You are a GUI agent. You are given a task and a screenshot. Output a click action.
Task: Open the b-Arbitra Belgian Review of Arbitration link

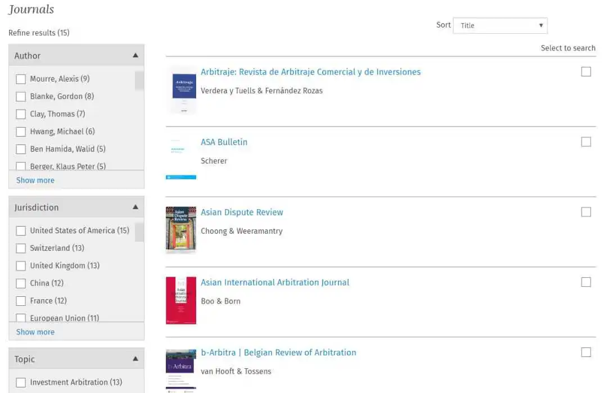278,353
